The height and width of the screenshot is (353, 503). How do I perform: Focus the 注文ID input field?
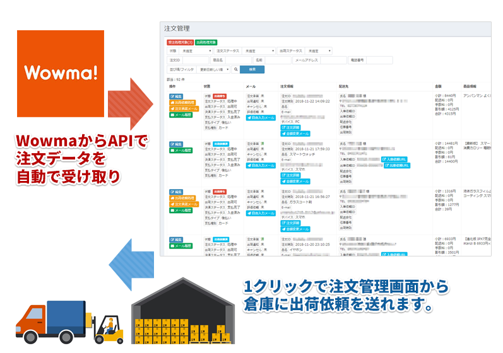coord(196,61)
